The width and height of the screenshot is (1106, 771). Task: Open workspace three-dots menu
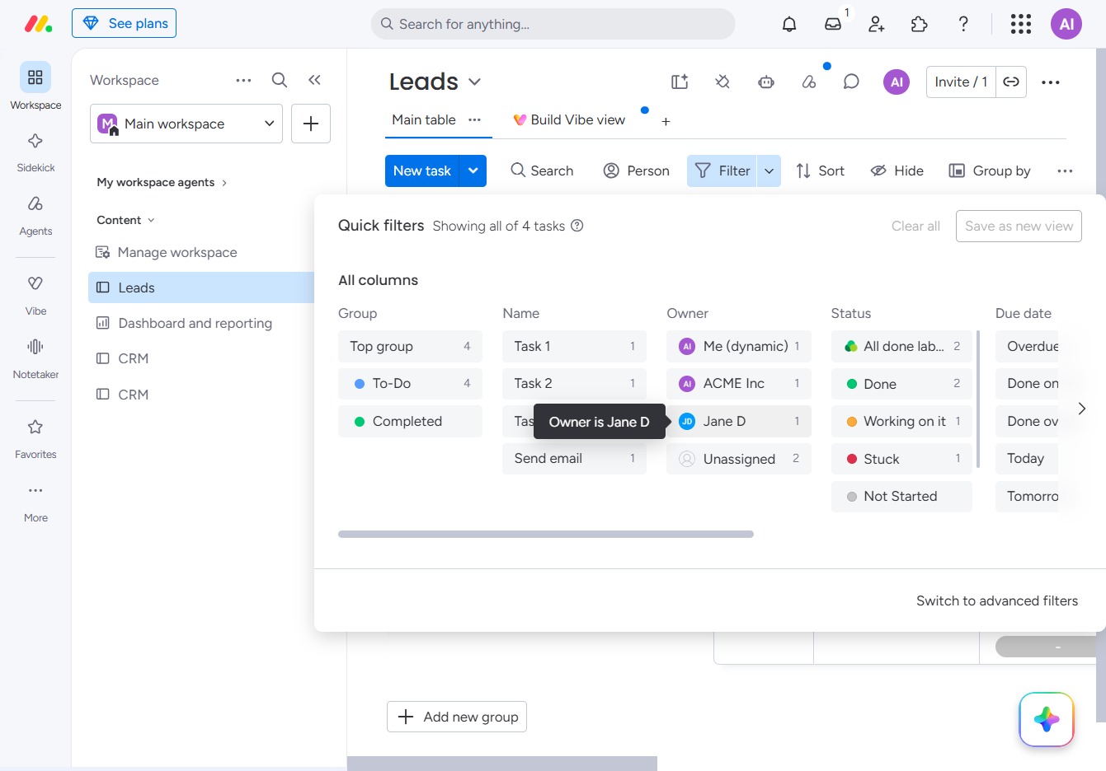click(x=243, y=80)
